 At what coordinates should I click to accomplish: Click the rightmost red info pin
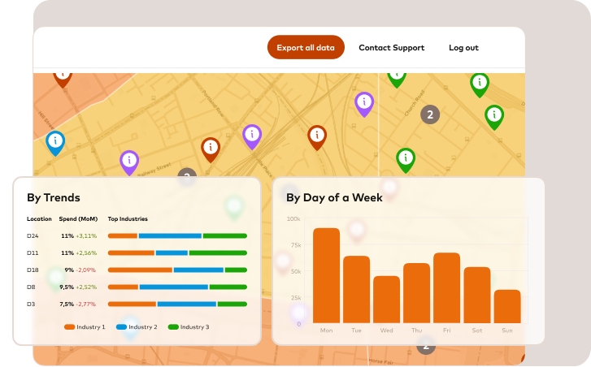317,136
